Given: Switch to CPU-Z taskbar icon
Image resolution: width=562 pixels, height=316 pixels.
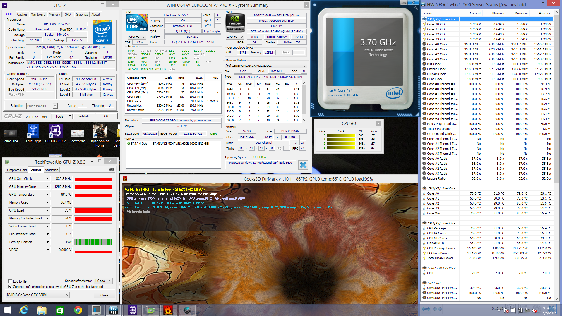Looking at the screenshot, I should pos(132,310).
